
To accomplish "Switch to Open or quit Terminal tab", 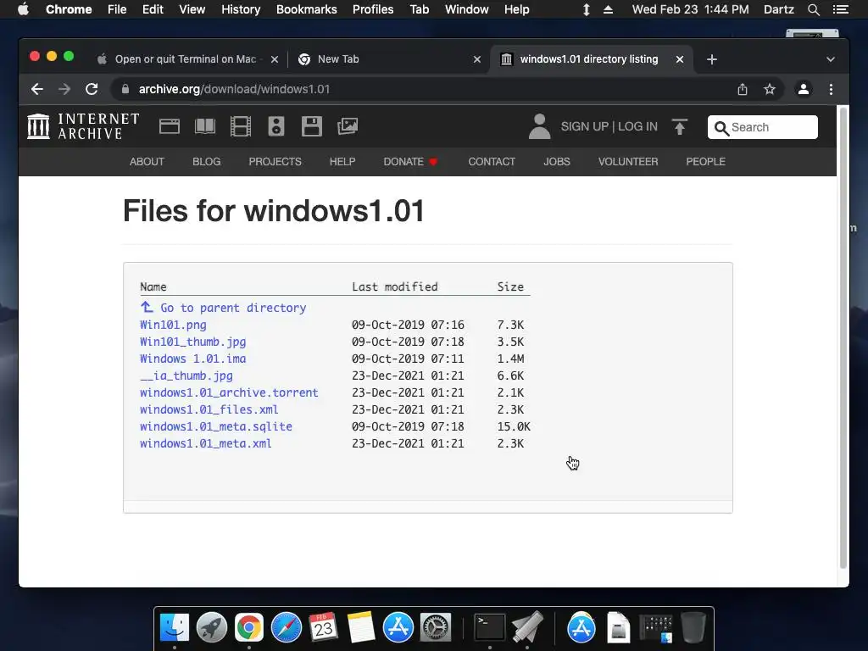I will [x=186, y=59].
